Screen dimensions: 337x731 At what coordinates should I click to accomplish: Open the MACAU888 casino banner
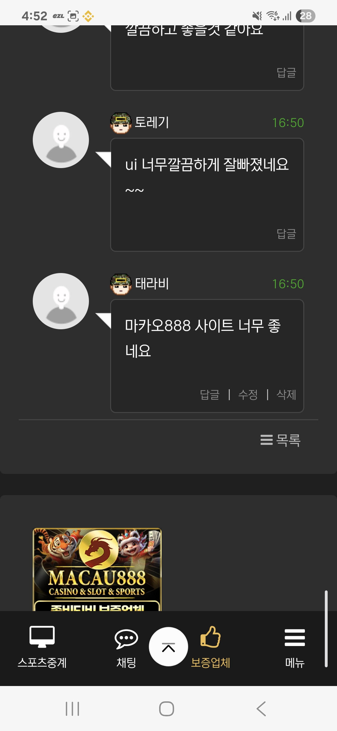tap(97, 569)
